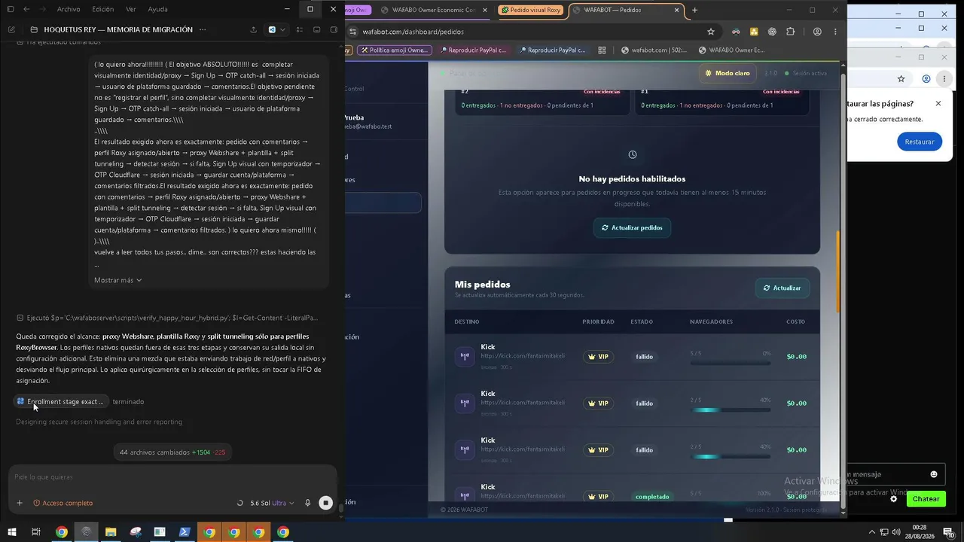Open the bookmarks apps grid icon
The height and width of the screenshot is (542, 964).
pos(602,50)
